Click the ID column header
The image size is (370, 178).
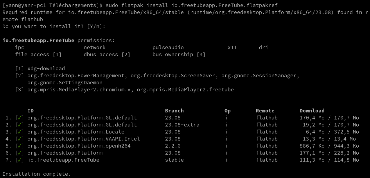click(31, 111)
